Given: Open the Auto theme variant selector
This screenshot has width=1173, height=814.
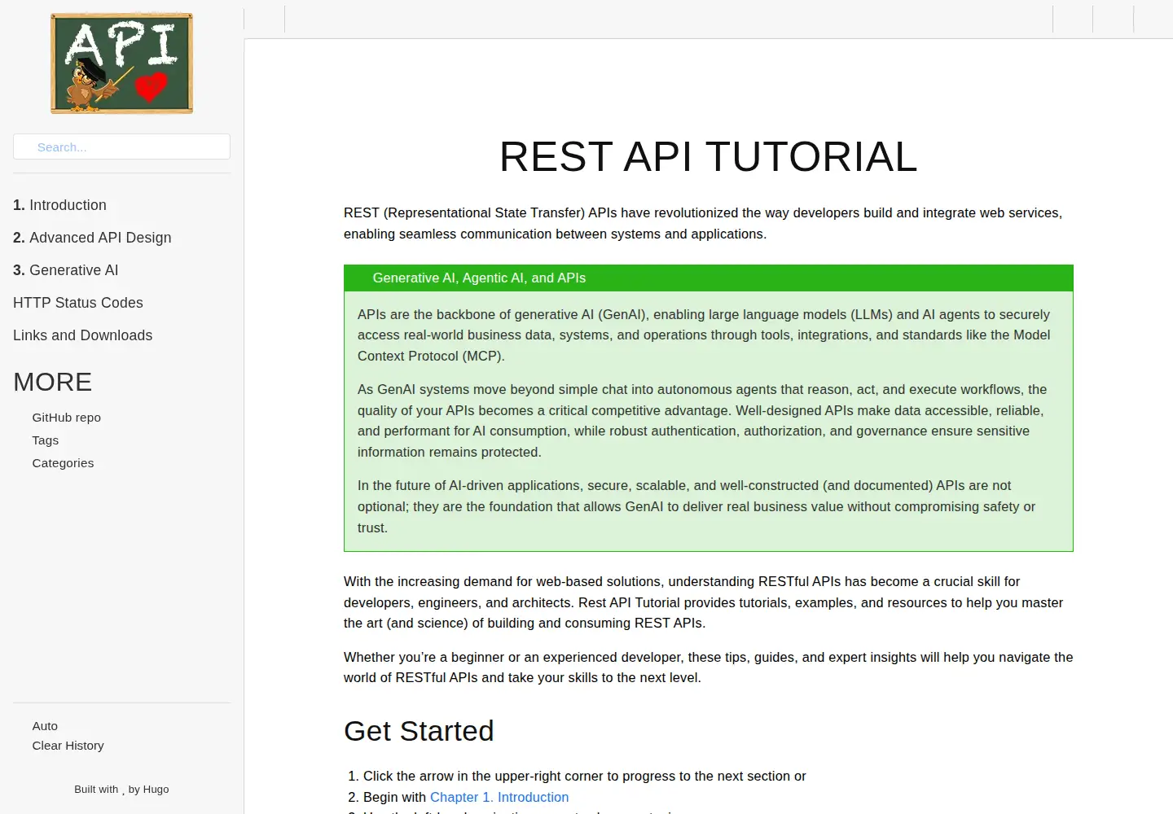Looking at the screenshot, I should click(x=45, y=726).
